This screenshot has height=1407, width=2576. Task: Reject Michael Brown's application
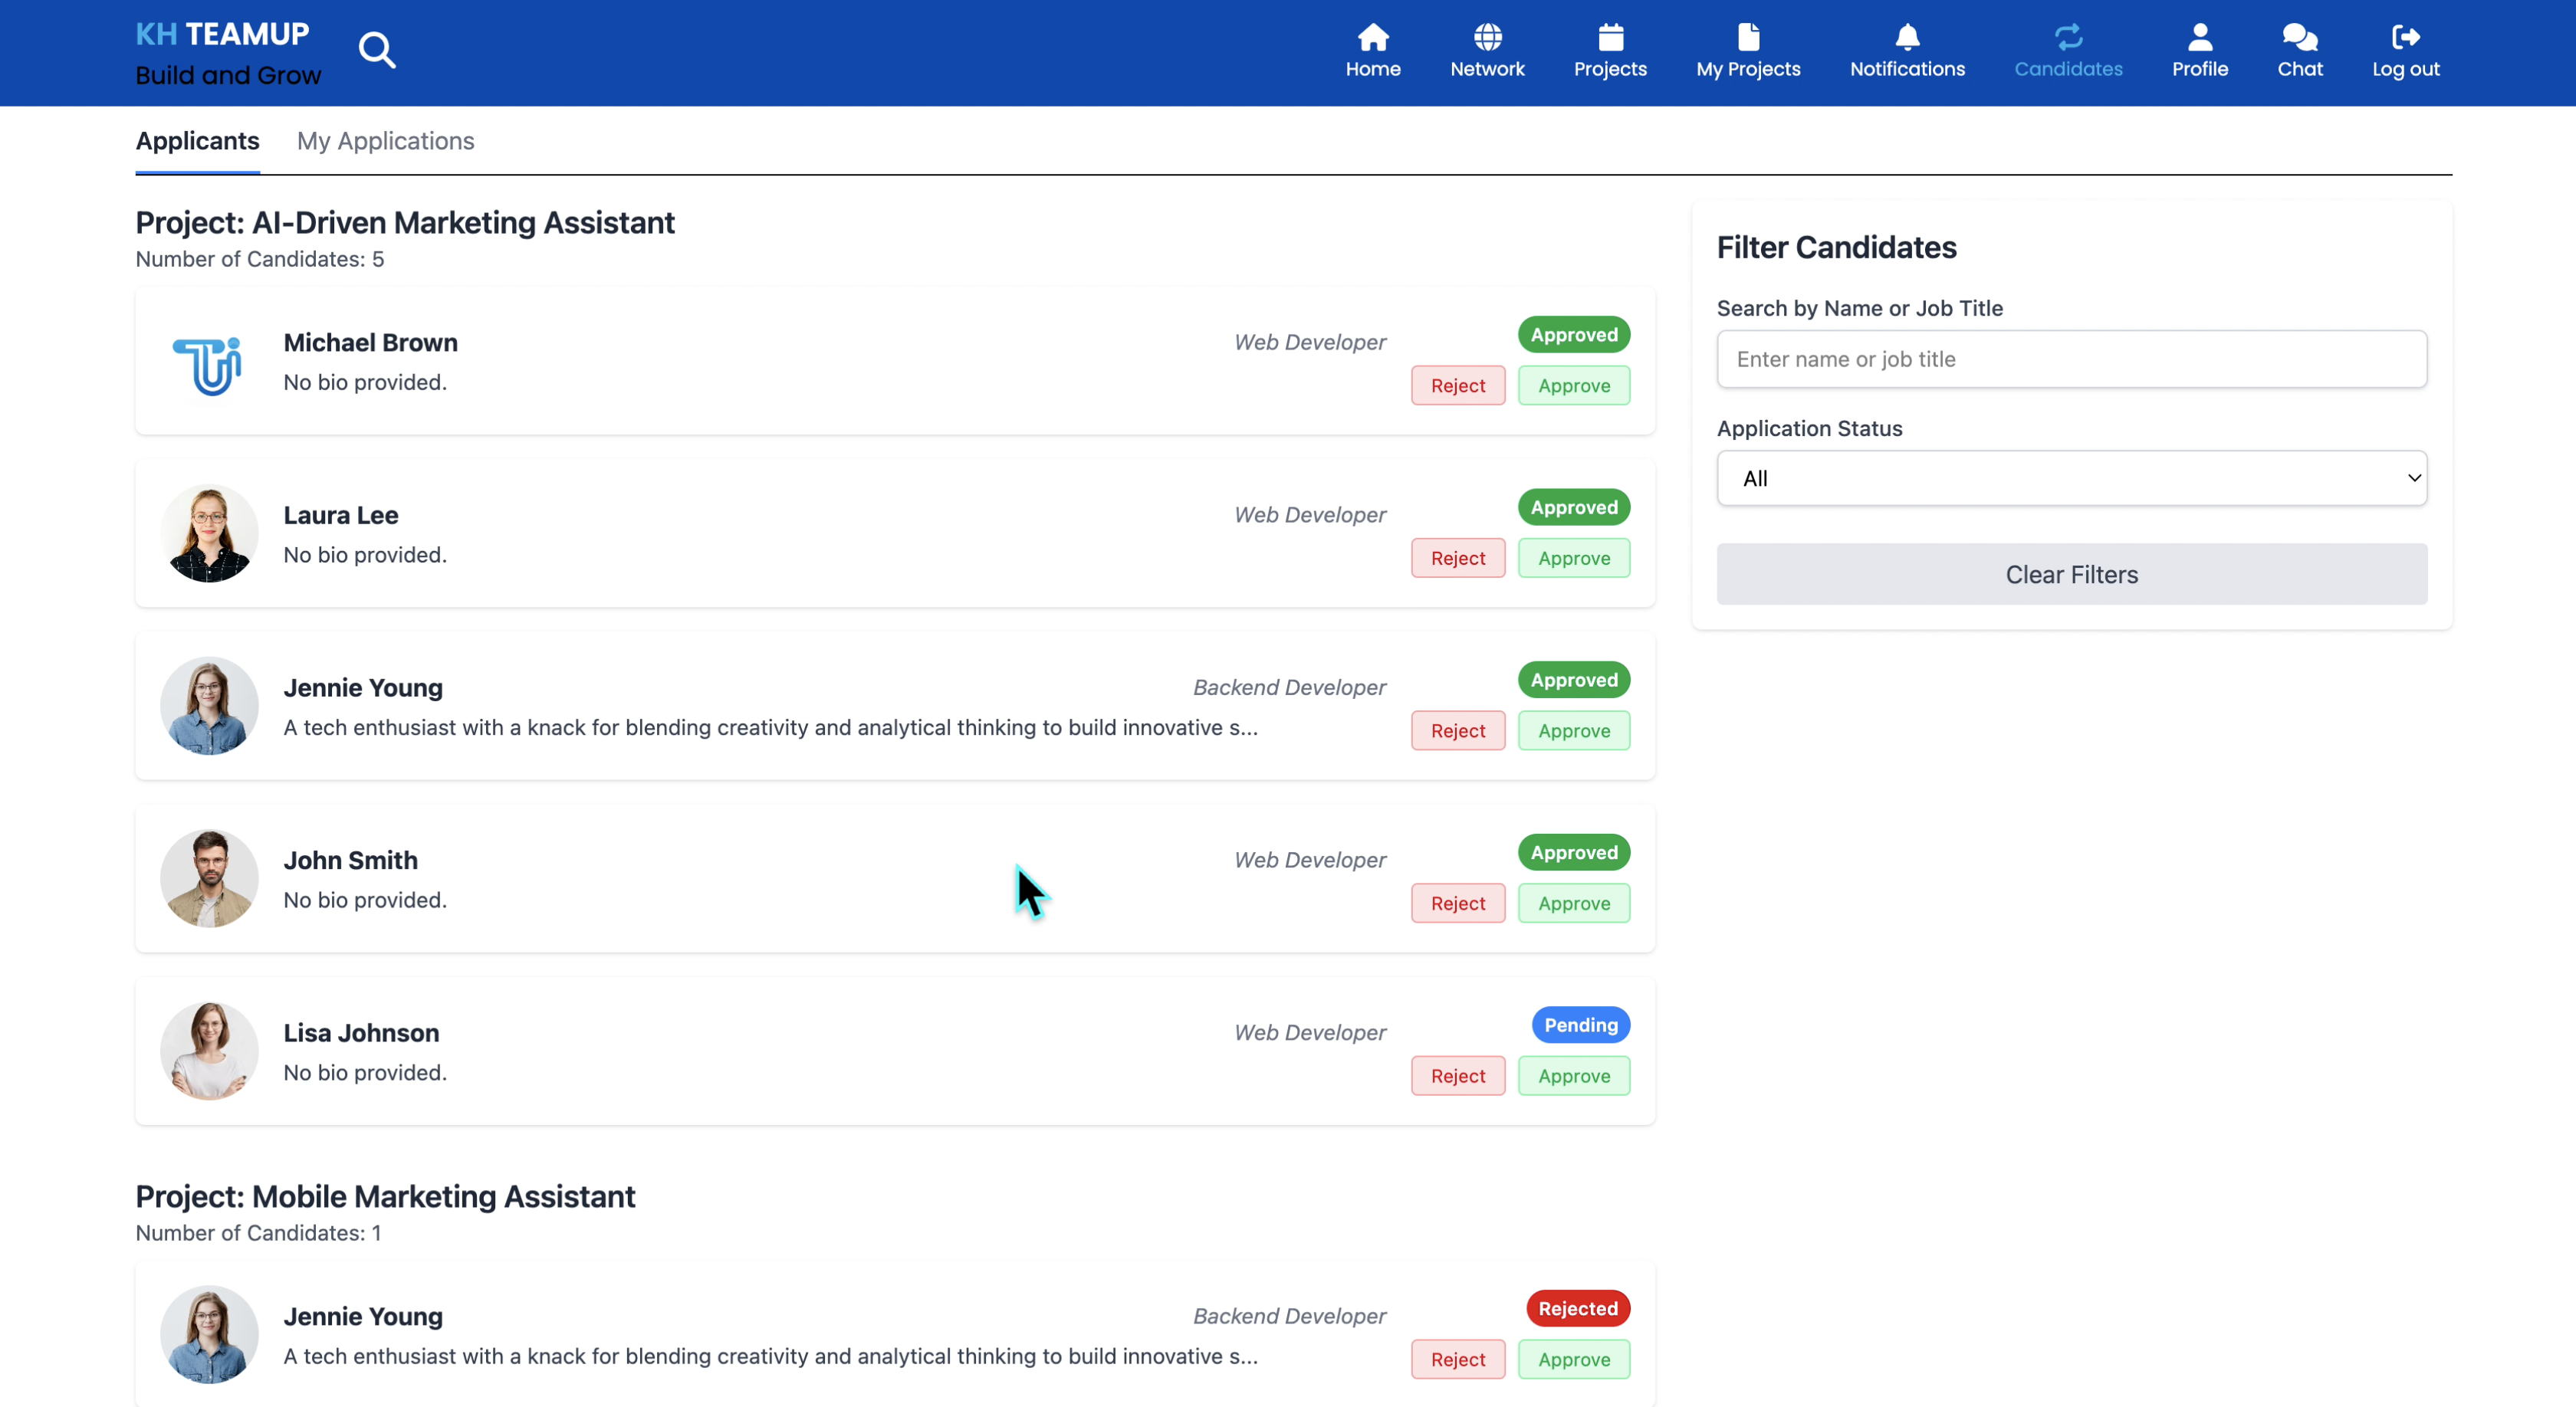(x=1457, y=385)
